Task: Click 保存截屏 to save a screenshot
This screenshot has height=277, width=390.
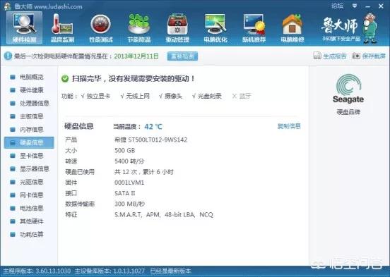Action: (369, 56)
